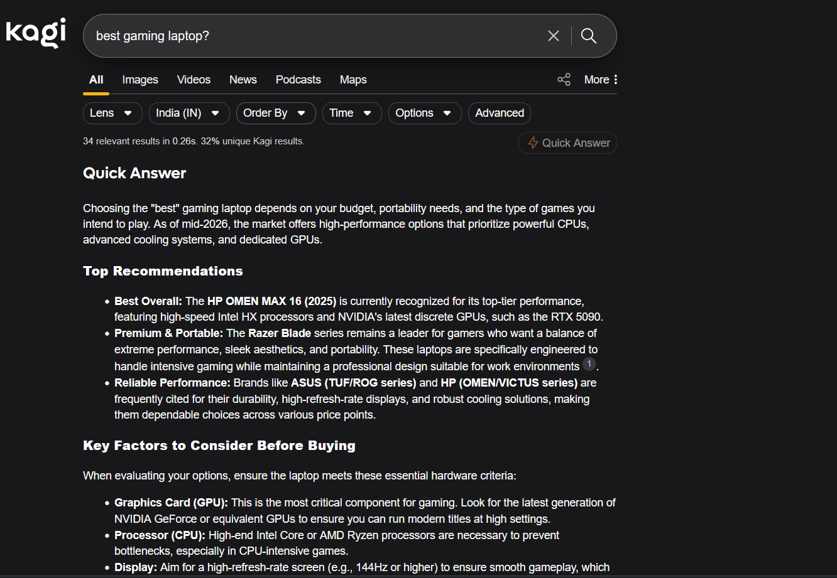Open the Time filter dropdown
The width and height of the screenshot is (837, 578).
click(352, 113)
